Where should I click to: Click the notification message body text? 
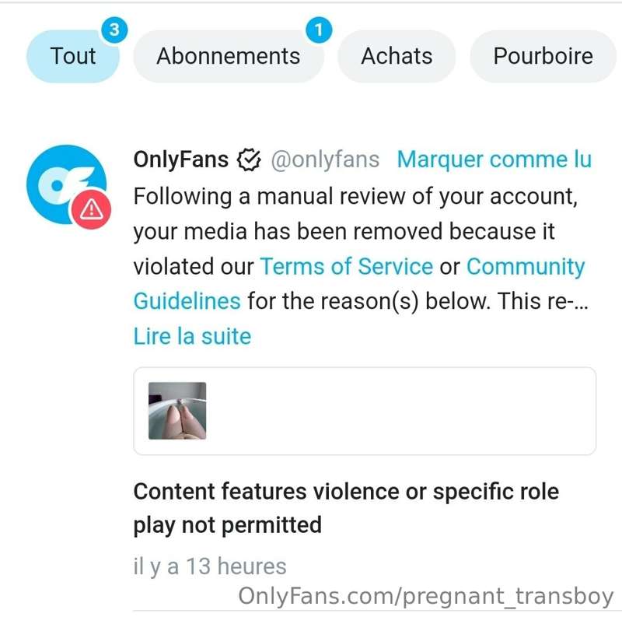[361, 249]
